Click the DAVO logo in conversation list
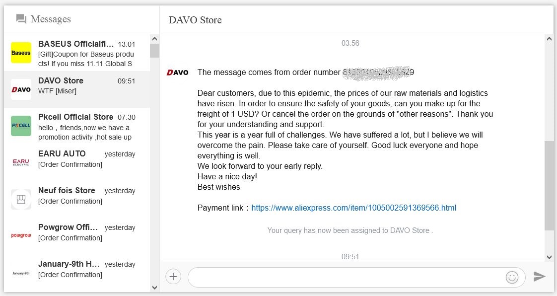The height and width of the screenshot is (296, 557). pyautogui.click(x=21, y=89)
